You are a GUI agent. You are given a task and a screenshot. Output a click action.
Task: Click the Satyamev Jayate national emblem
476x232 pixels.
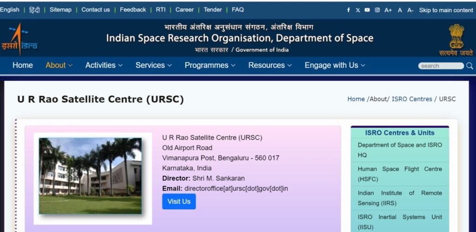tap(456, 40)
